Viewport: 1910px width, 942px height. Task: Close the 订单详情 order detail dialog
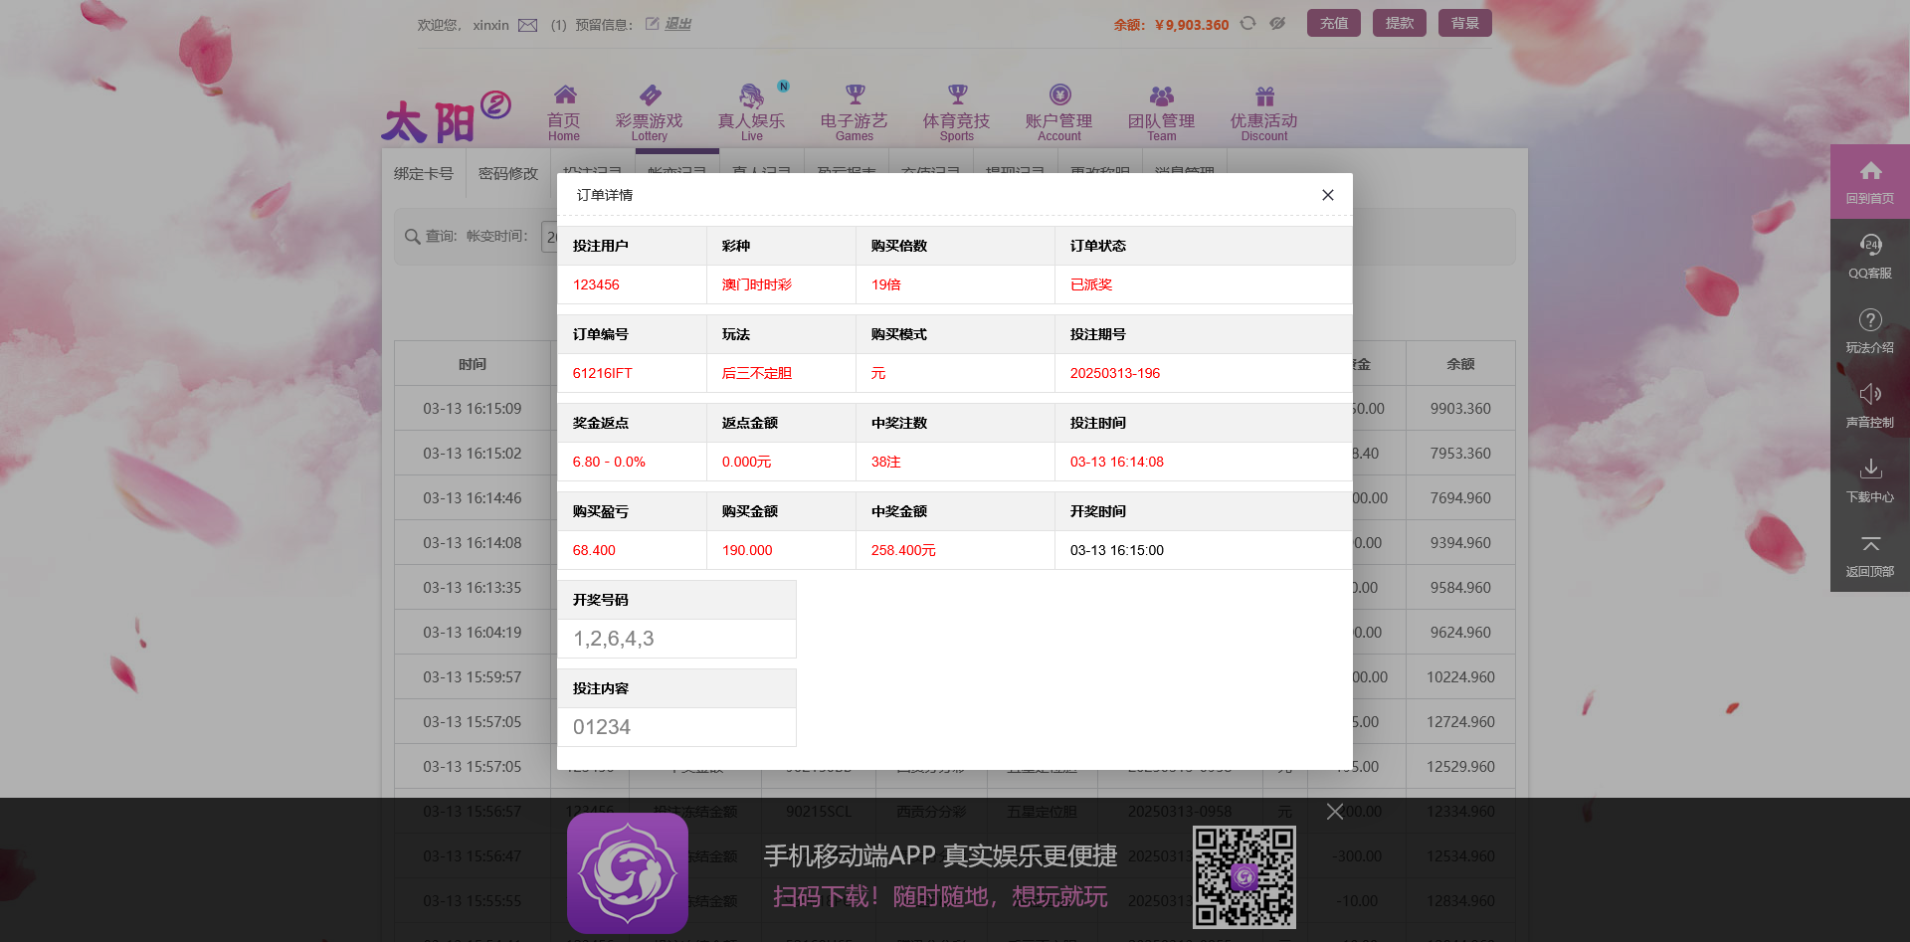click(1328, 195)
